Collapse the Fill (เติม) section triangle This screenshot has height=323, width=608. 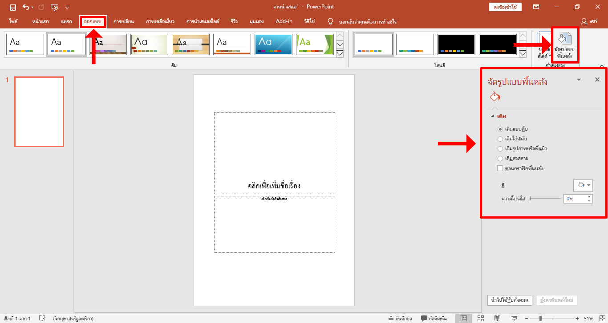point(492,116)
